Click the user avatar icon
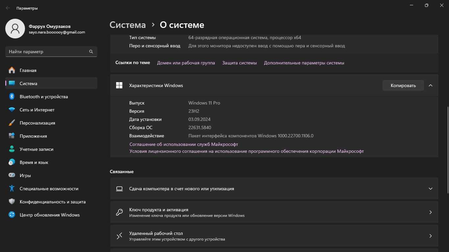449x252 pixels. click(x=15, y=29)
